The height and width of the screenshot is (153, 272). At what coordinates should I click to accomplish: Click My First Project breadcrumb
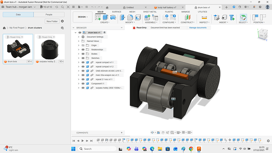point(17,28)
